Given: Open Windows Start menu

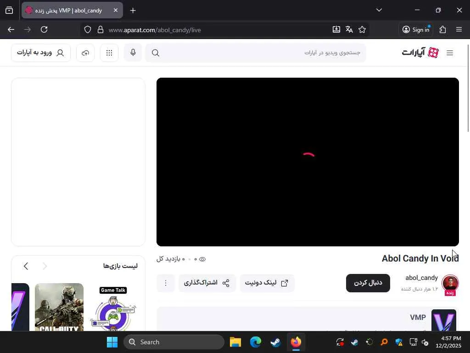Looking at the screenshot, I should coord(112,342).
